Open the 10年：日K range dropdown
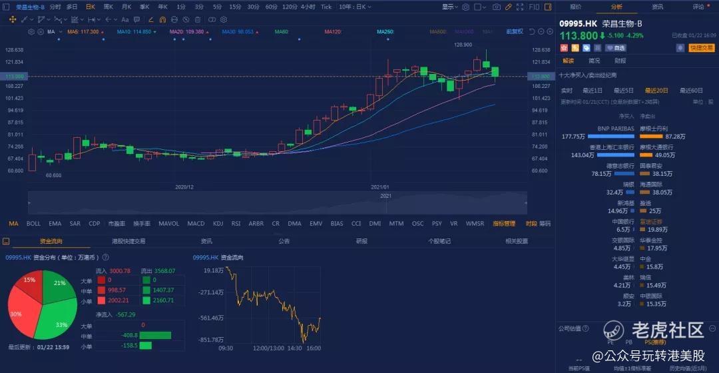719x373 pixels. pyautogui.click(x=355, y=7)
